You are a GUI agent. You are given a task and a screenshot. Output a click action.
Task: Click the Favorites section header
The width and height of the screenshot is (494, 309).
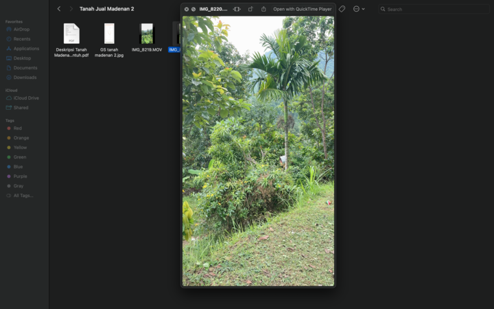pos(14,22)
